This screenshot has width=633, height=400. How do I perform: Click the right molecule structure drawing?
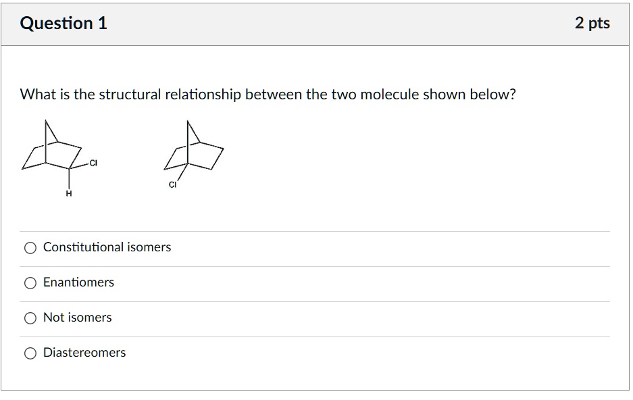(196, 150)
